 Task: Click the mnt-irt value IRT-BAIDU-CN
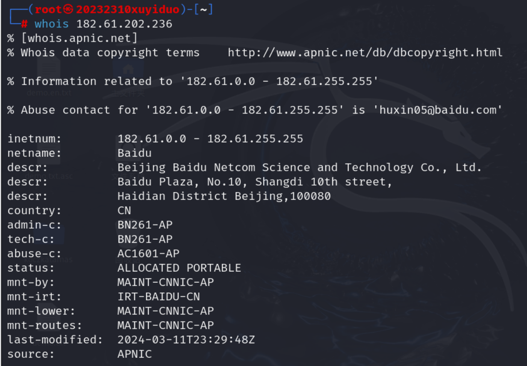158,297
